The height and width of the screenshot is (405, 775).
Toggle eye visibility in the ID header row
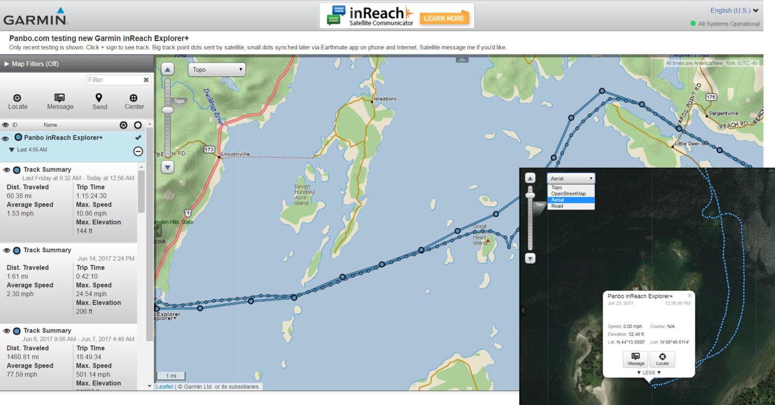(5, 125)
